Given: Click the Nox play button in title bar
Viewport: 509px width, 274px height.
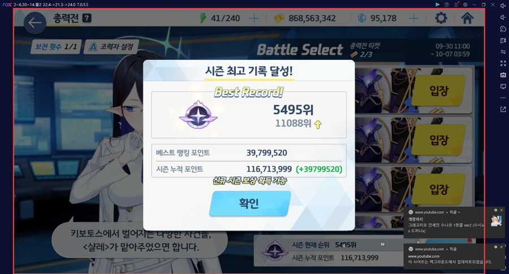Looking at the screenshot, I should (x=437, y=5).
